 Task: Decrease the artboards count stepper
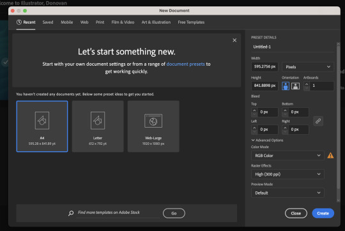[307, 88]
